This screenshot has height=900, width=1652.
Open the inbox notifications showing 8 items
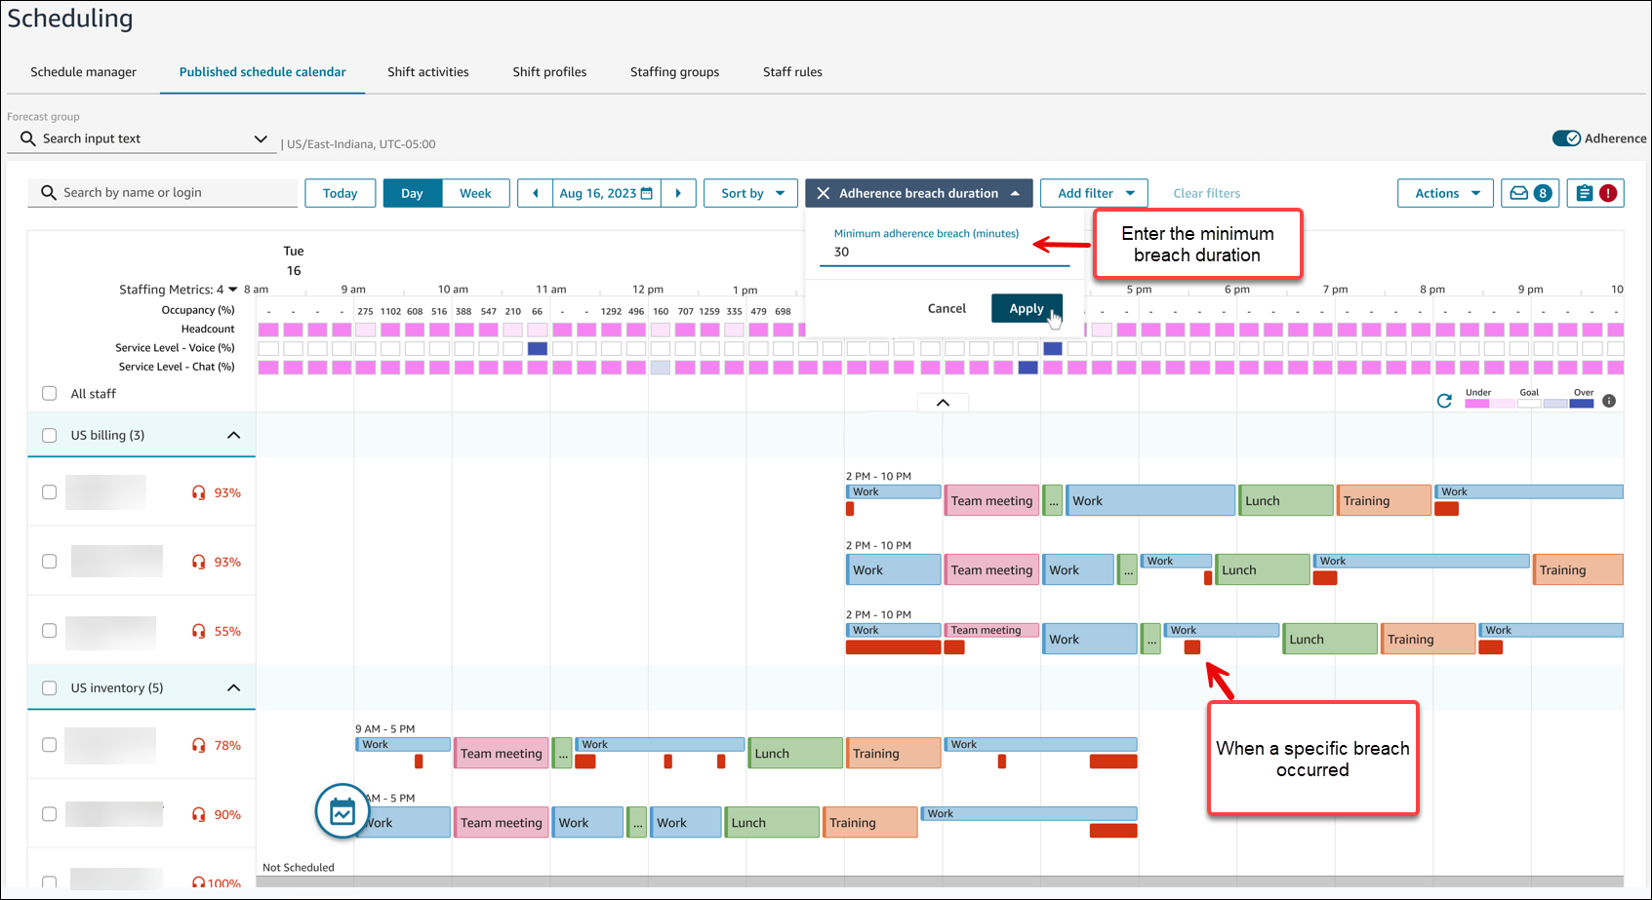point(1529,193)
